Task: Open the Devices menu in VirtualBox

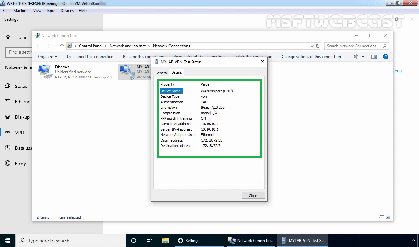Action: [x=67, y=10]
